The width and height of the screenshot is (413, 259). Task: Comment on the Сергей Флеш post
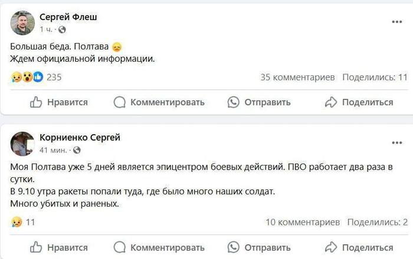click(159, 102)
